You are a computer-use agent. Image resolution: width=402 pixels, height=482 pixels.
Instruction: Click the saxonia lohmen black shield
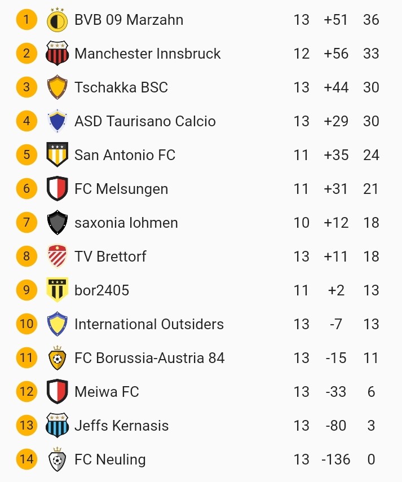click(x=57, y=223)
